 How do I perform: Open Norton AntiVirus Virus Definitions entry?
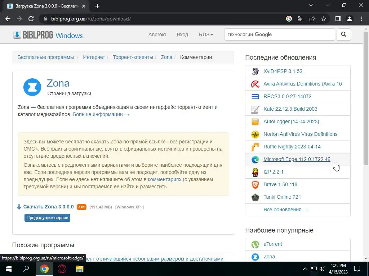coord(300,134)
